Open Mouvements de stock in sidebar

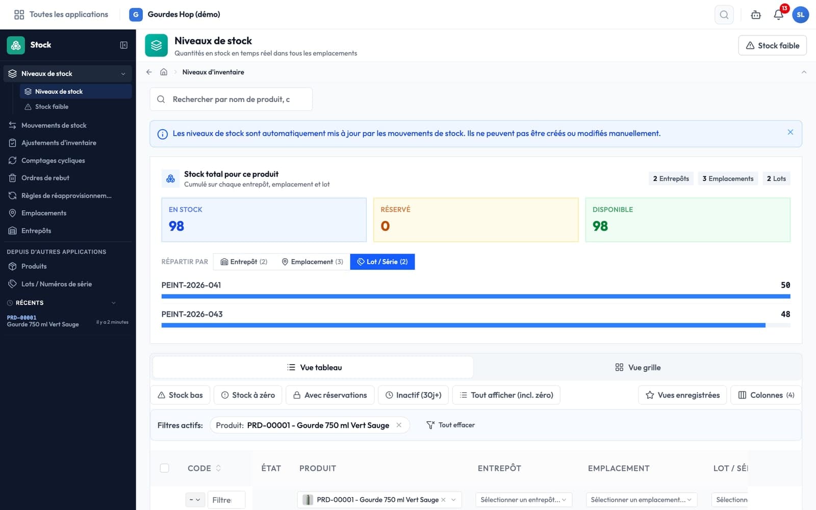tap(67, 125)
